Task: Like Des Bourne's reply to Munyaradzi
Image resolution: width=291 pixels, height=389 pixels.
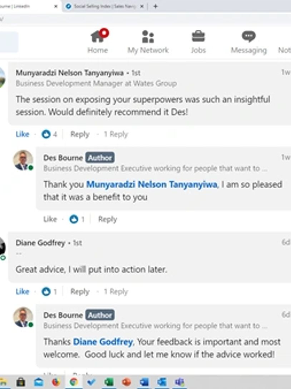Action: point(50,219)
